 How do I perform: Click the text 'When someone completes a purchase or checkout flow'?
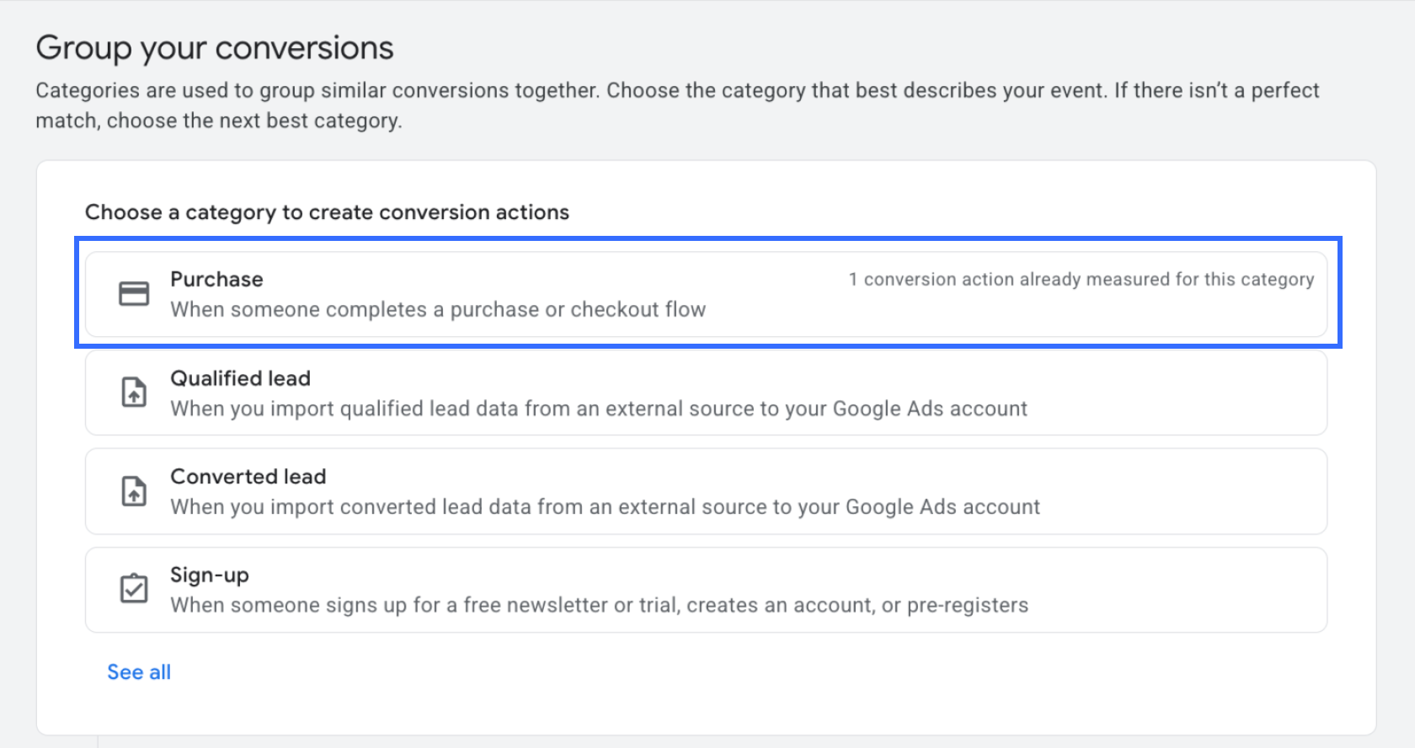coord(438,309)
